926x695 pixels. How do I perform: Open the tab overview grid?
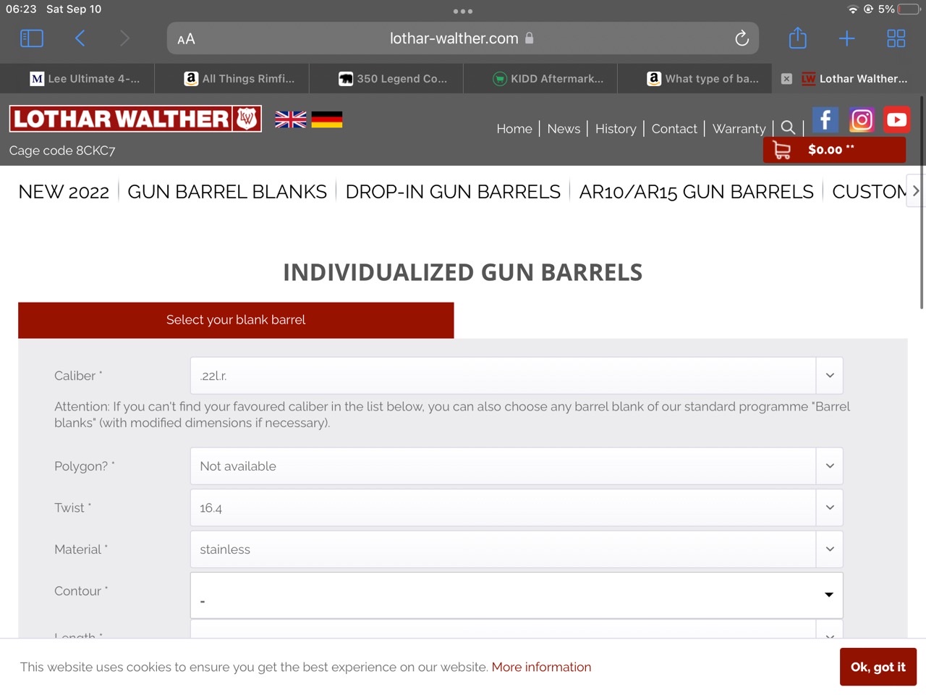[x=896, y=38]
